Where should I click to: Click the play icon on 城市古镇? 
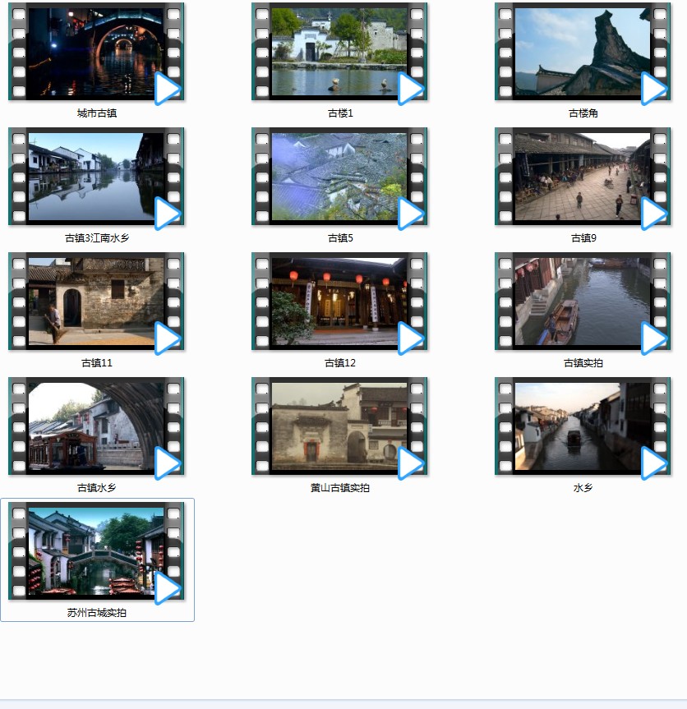pos(168,89)
